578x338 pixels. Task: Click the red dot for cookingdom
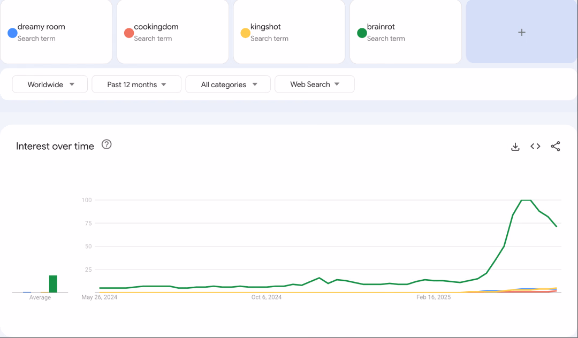pyautogui.click(x=129, y=33)
